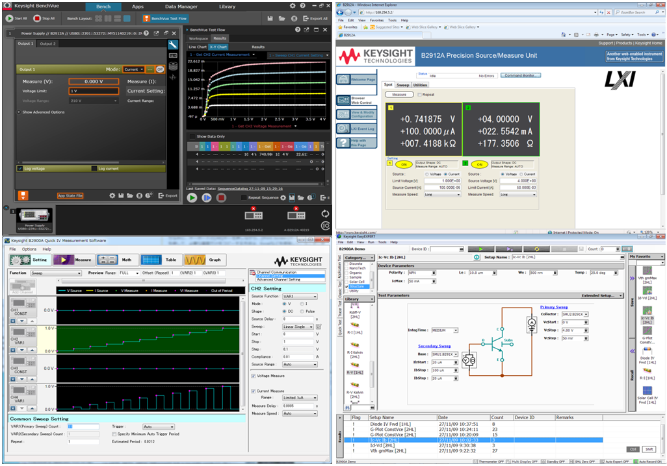Switch to BenchVue Apps tab
Viewport: 667px width, 466px height.
click(138, 6)
